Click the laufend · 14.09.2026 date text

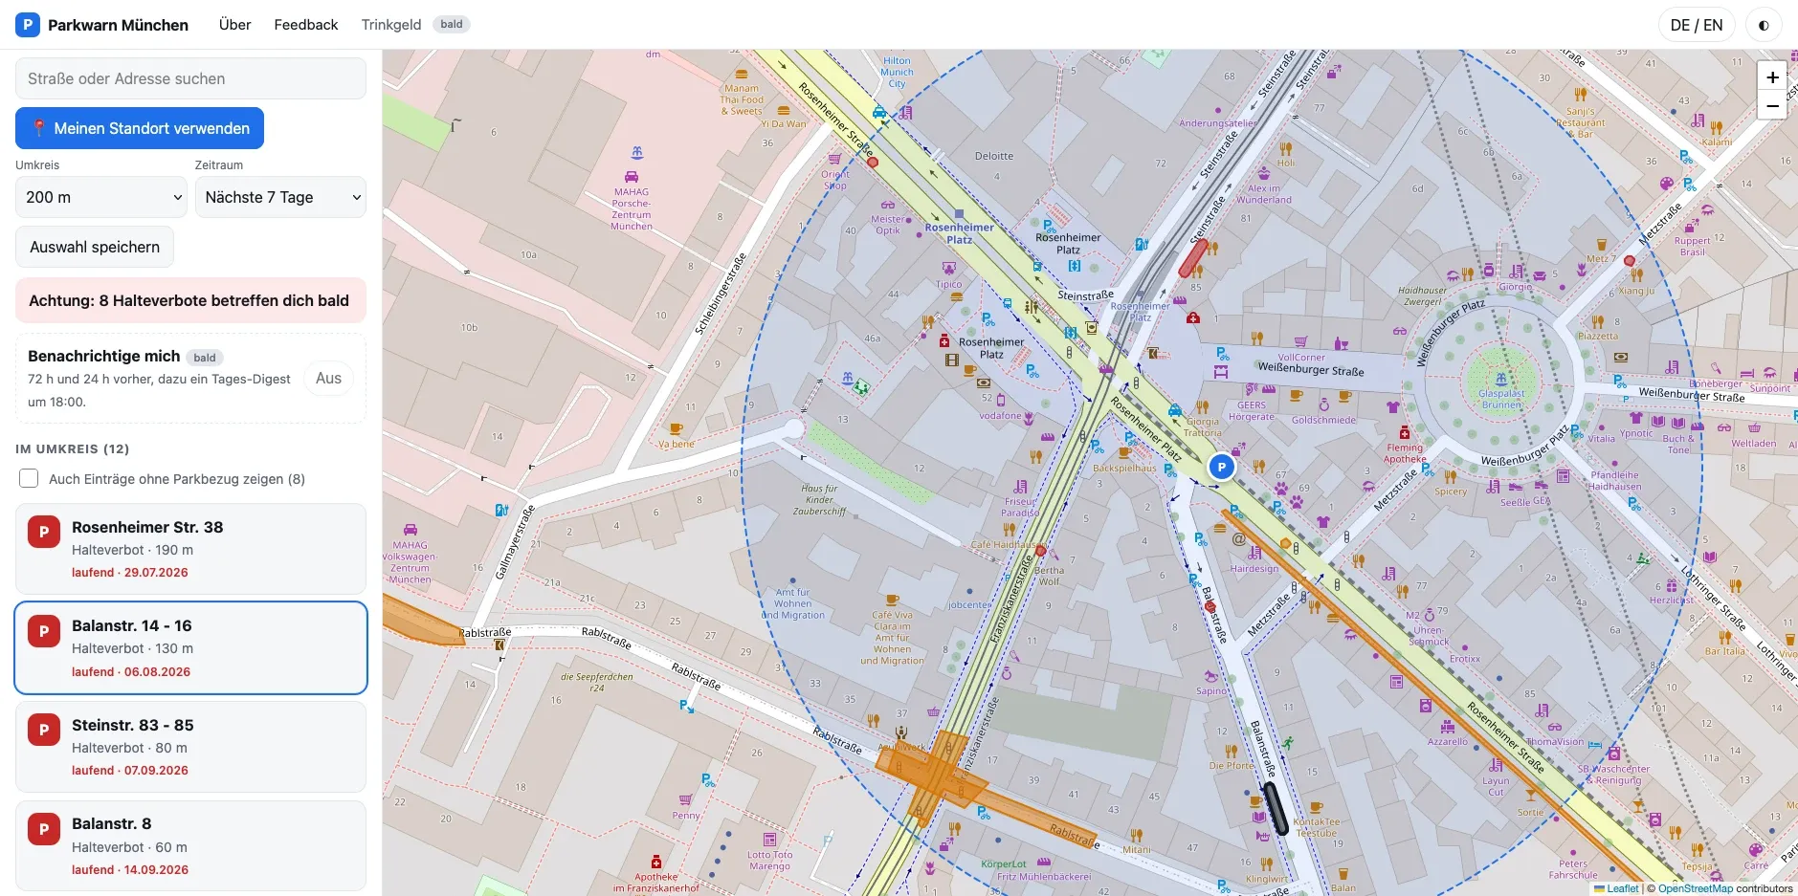(x=130, y=870)
